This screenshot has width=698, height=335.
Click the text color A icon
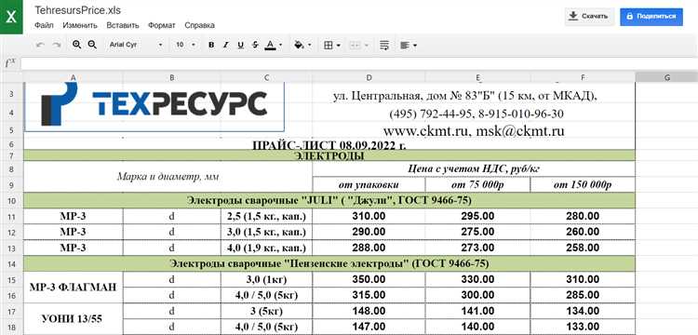tap(270, 45)
